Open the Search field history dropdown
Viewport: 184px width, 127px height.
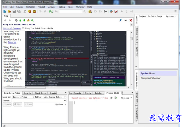click(x=65, y=101)
